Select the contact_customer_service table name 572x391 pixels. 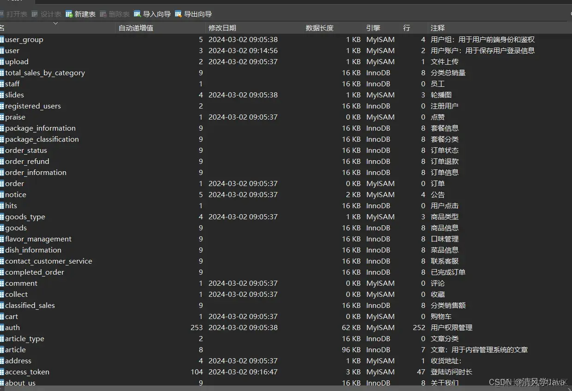(x=48, y=261)
